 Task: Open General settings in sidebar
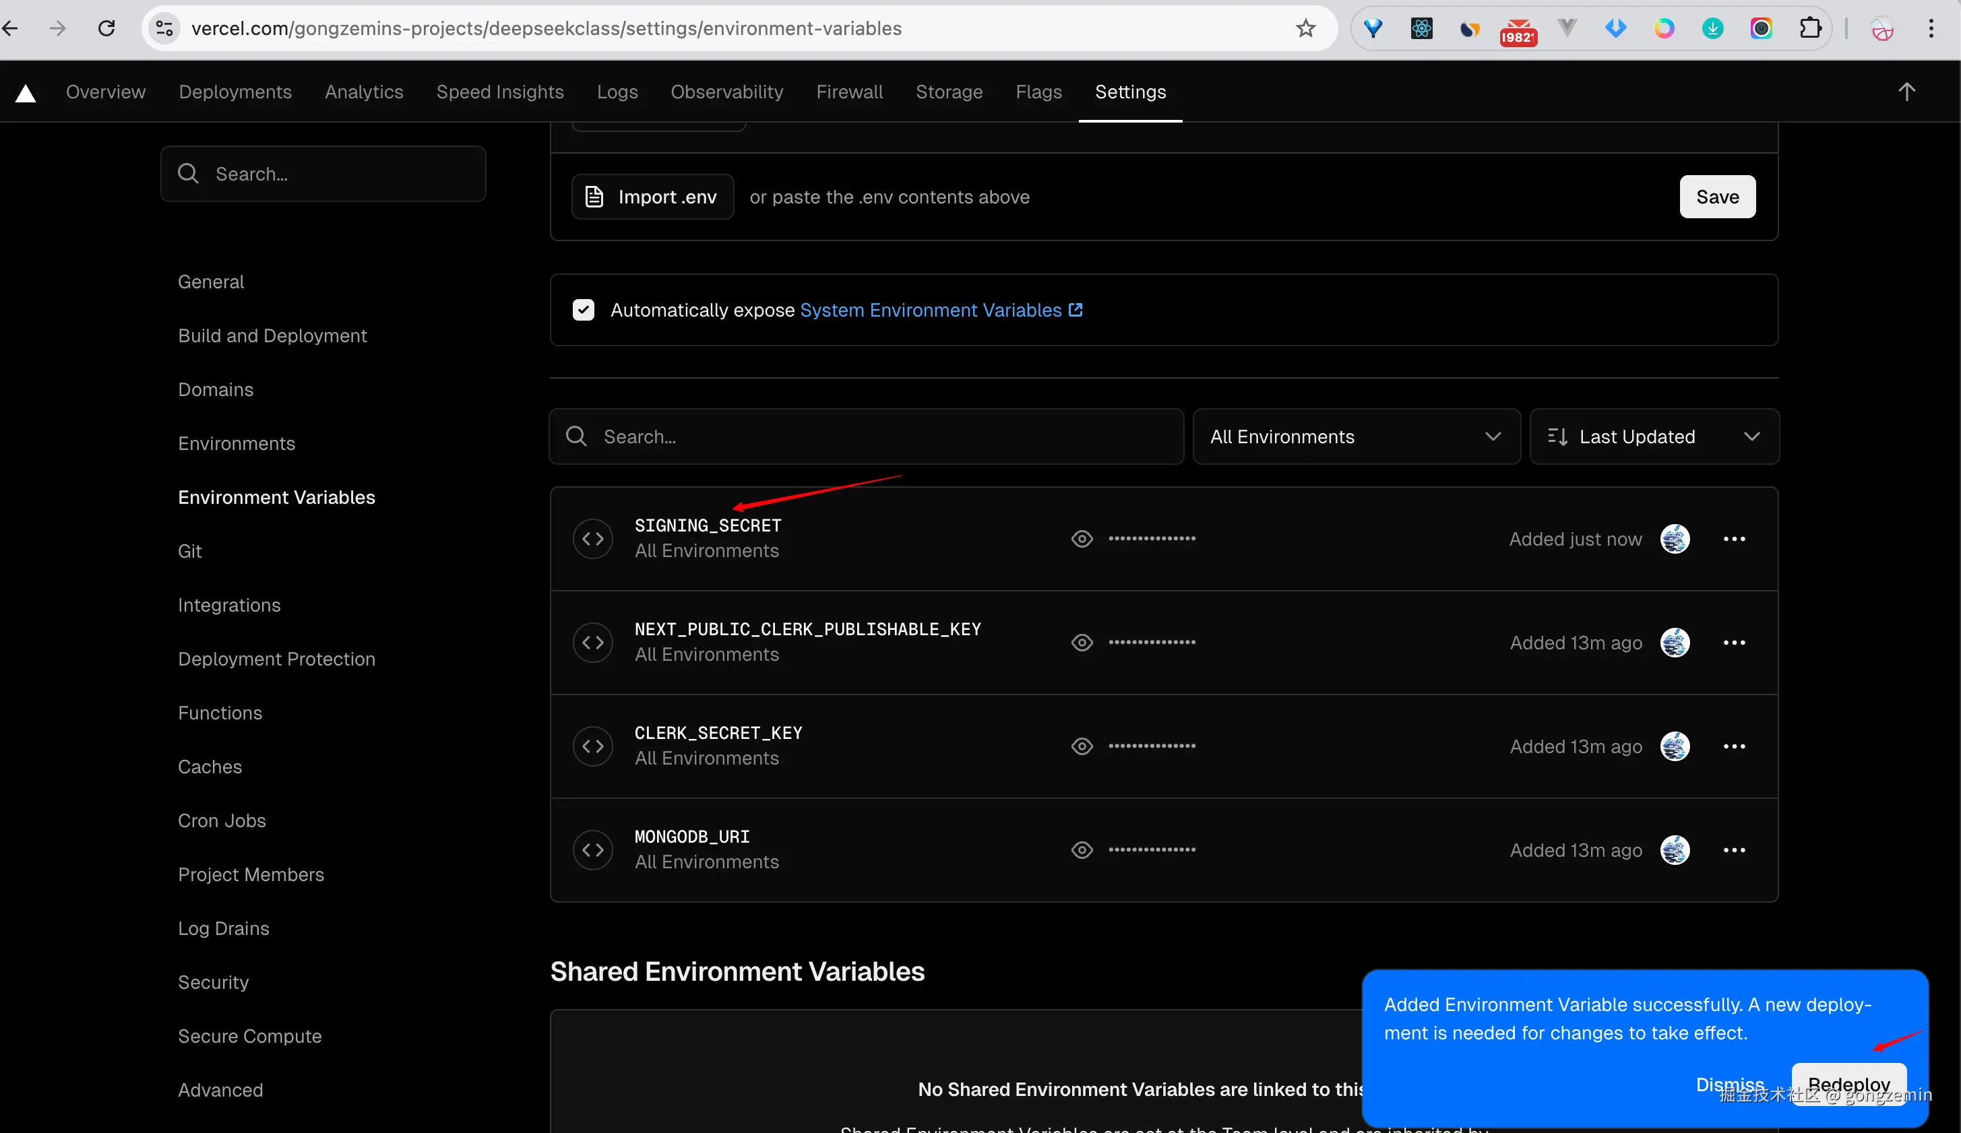(x=211, y=282)
